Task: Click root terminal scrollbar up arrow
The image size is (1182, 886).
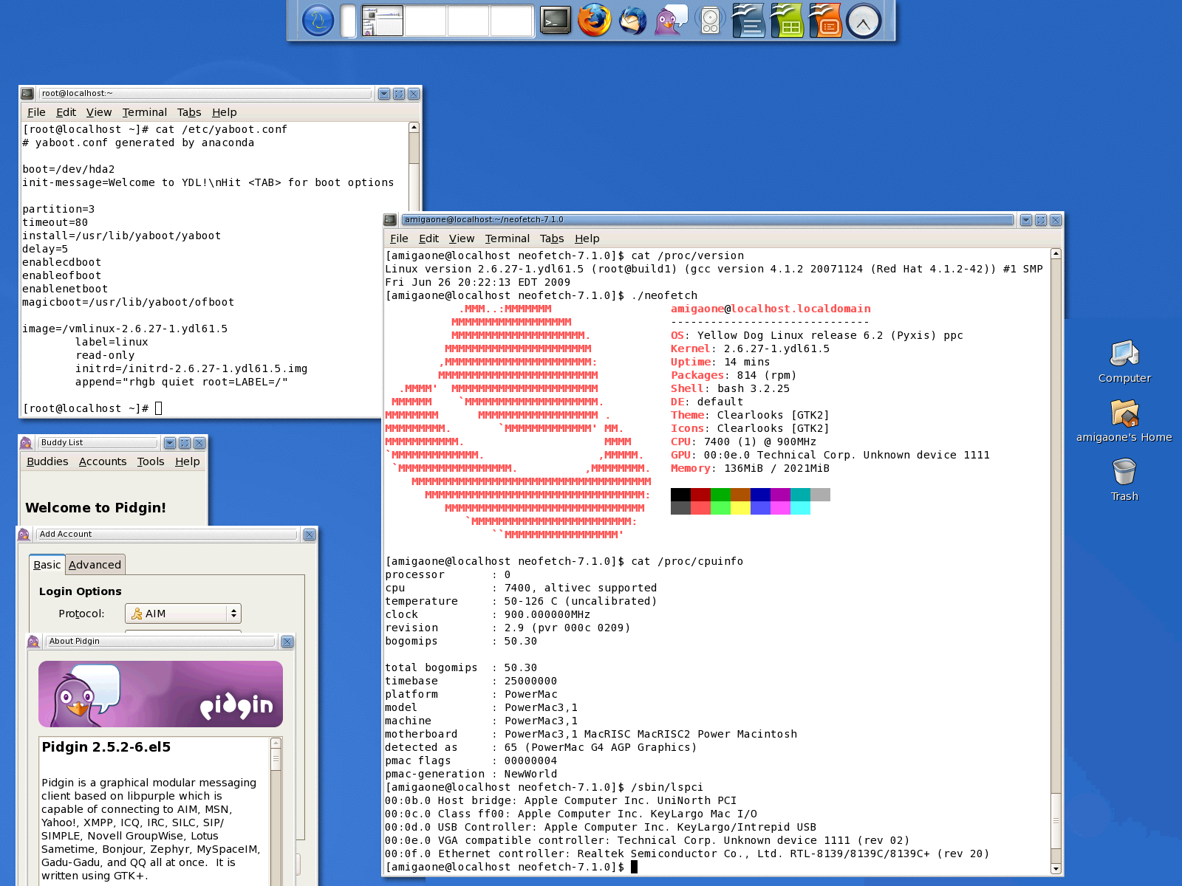Action: [414, 128]
